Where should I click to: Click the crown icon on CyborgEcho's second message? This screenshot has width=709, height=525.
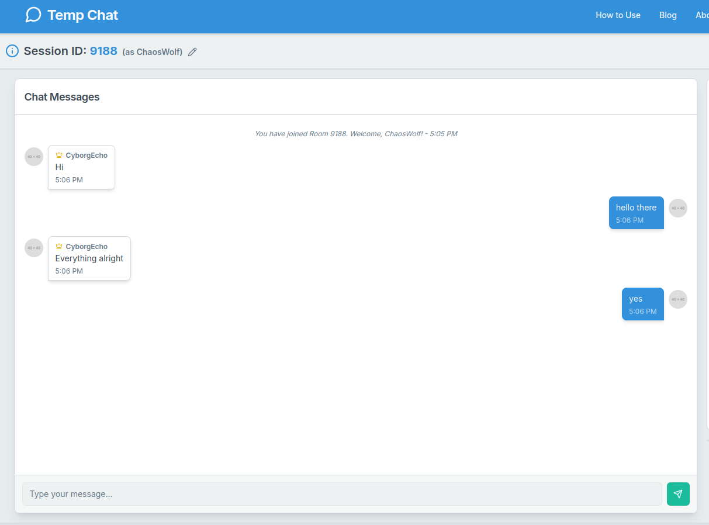click(58, 246)
